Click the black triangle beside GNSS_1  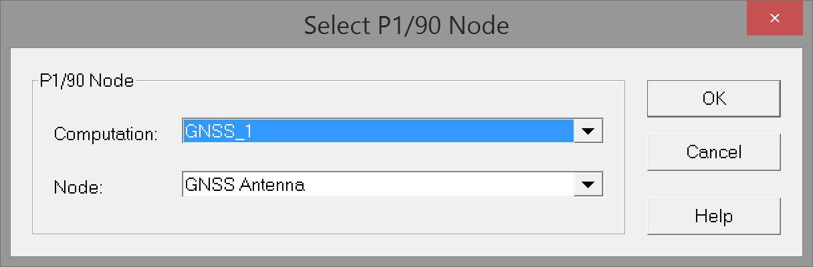click(x=588, y=131)
